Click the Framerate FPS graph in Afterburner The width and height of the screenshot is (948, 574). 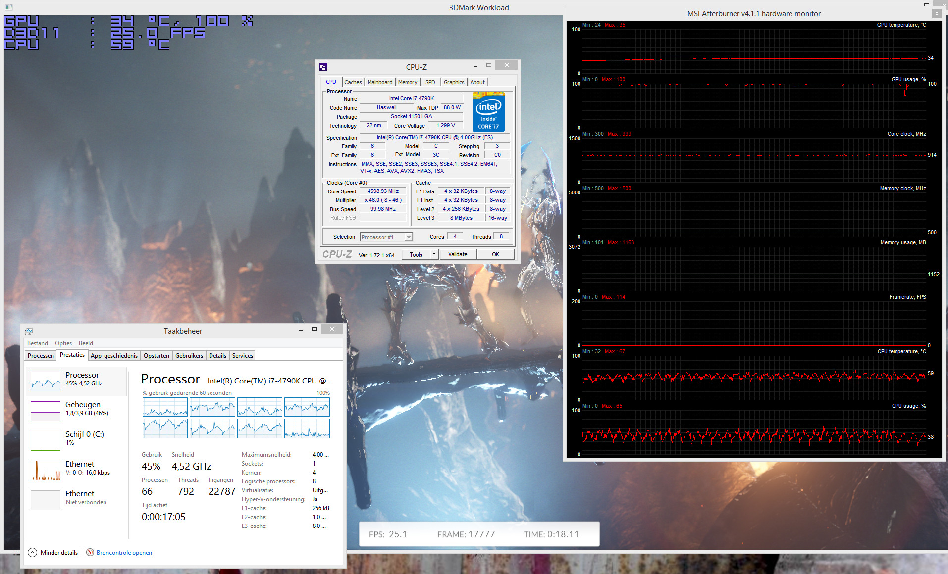(754, 323)
